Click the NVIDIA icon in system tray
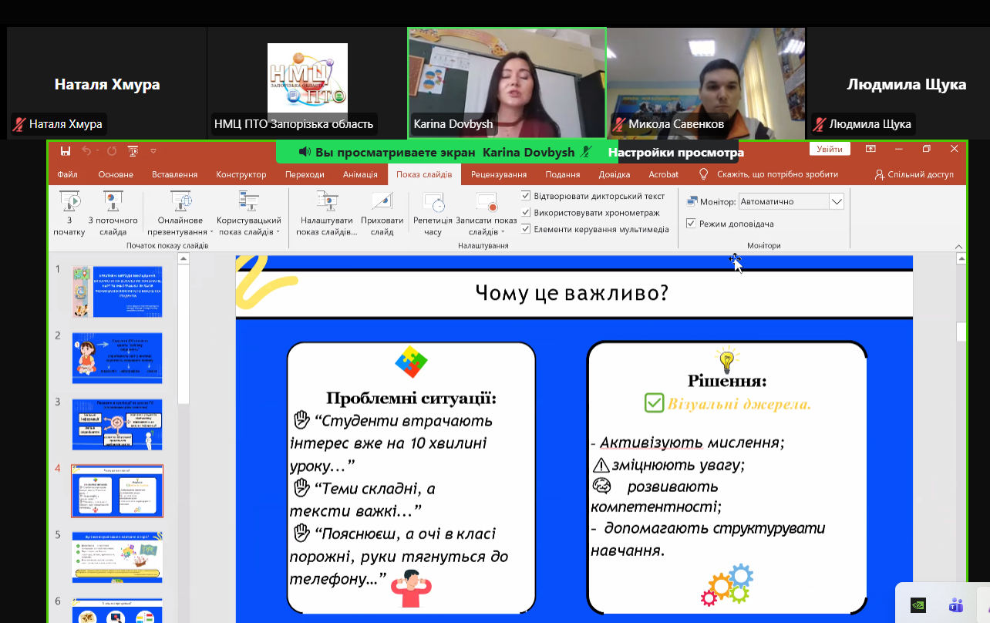Image resolution: width=990 pixels, height=623 pixels. (x=918, y=604)
